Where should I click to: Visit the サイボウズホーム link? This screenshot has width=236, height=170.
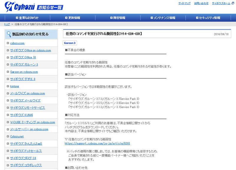click(x=221, y=3)
